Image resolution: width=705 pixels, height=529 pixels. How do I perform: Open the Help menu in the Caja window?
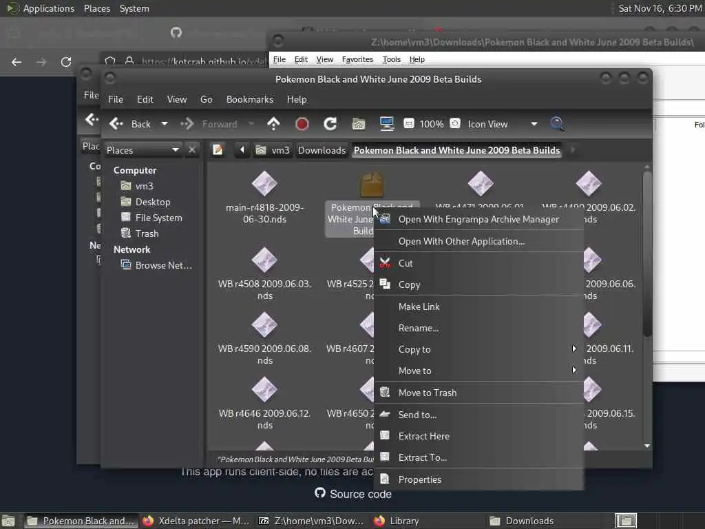(x=297, y=99)
